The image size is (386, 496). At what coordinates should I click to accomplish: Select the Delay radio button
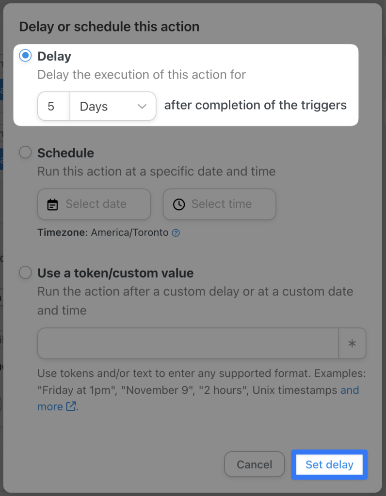pos(25,56)
